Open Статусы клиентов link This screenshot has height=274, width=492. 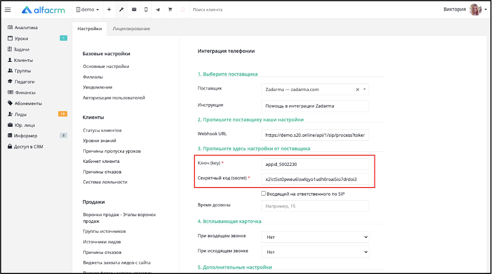coord(102,130)
